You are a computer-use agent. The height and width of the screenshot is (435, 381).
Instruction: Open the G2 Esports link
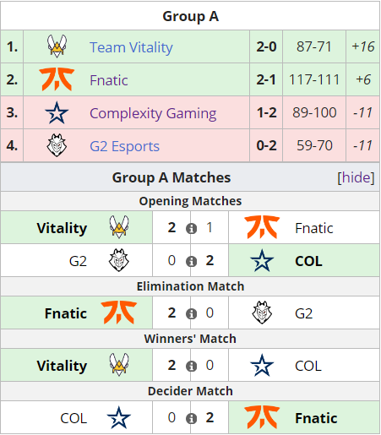click(124, 146)
